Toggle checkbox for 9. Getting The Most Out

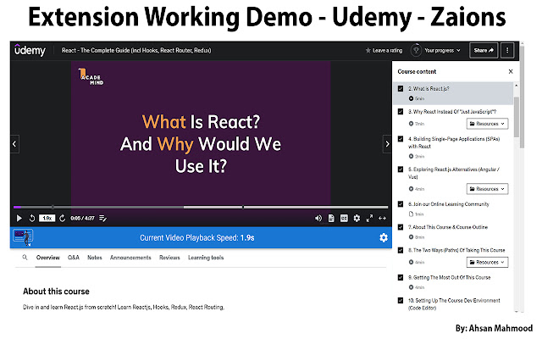coord(401,277)
